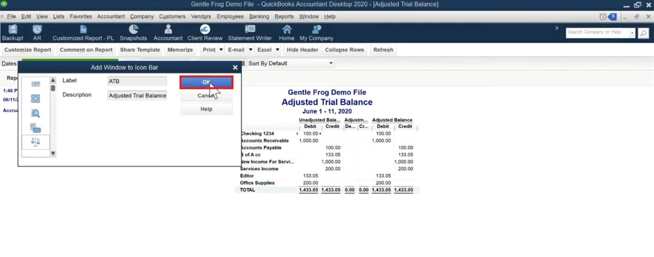Click the reminders alarm clock icon
Screen dimensions: 654x257
click(603, 17)
